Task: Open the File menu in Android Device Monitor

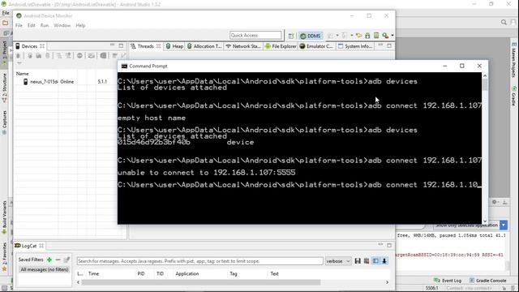Action: coord(19,25)
